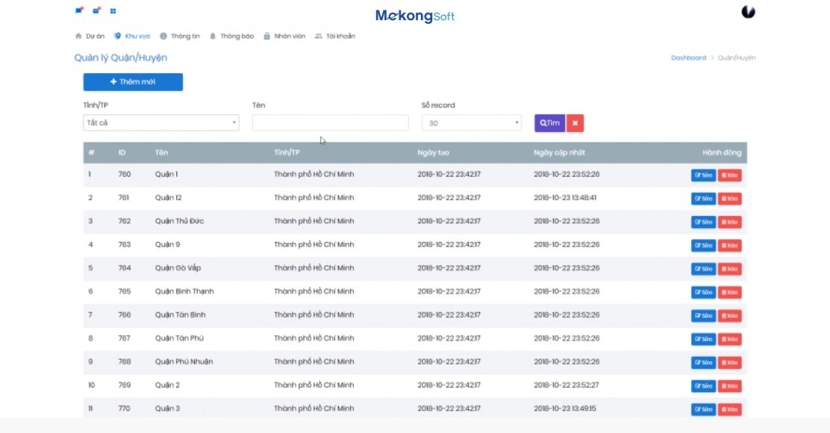This screenshot has height=433, width=830.
Task: Open the user avatar in top right
Action: click(748, 12)
